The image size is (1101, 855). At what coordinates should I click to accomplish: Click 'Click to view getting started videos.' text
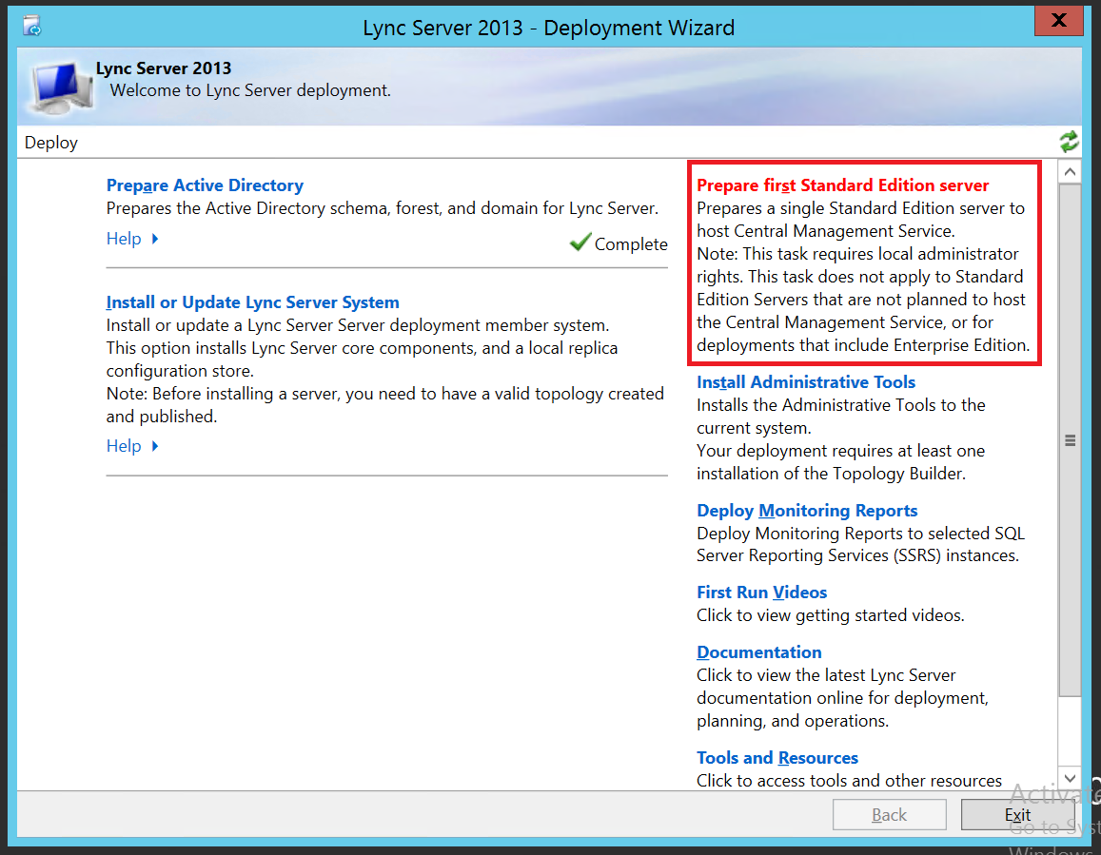[830, 615]
